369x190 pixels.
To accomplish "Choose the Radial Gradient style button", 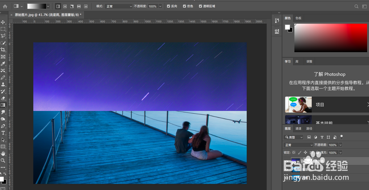I will click(65, 6).
